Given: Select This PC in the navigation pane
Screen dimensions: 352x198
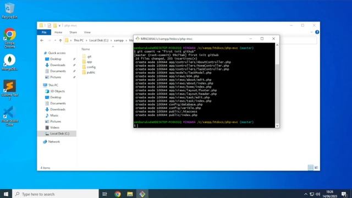Looking at the screenshot, I should click(53, 85).
